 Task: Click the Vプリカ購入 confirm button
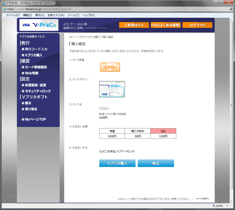tap(117, 163)
